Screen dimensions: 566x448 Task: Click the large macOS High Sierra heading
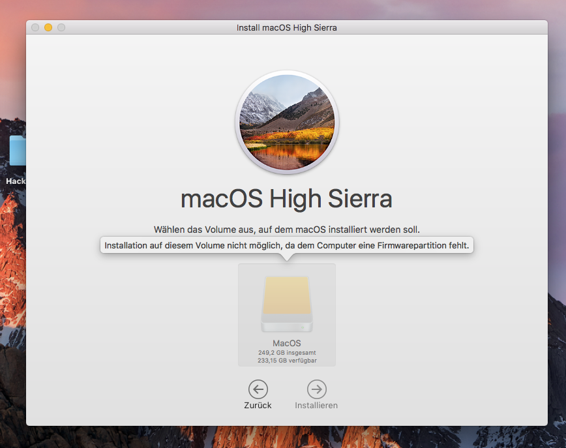(x=286, y=199)
